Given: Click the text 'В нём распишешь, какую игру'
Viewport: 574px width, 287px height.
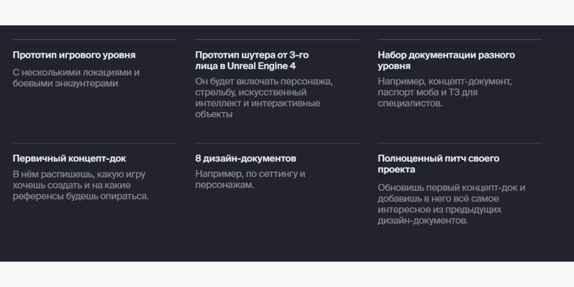Looking at the screenshot, I should point(79,174).
